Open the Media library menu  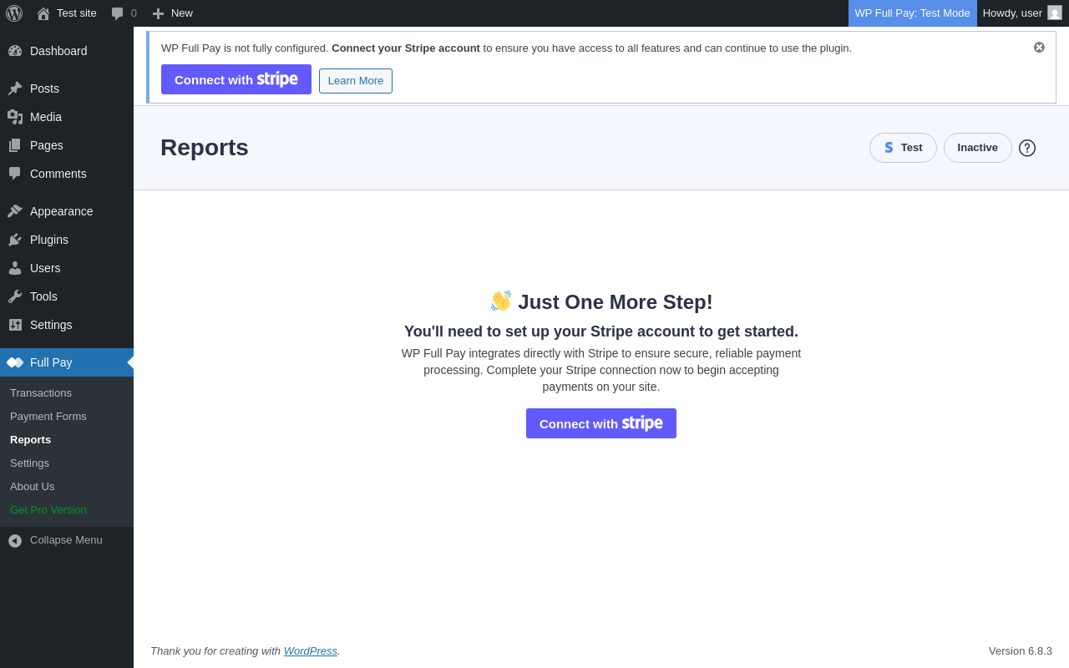[67, 117]
